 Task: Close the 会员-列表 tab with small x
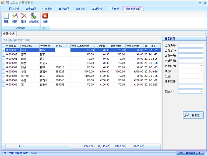pyautogui.click(x=205, y=33)
